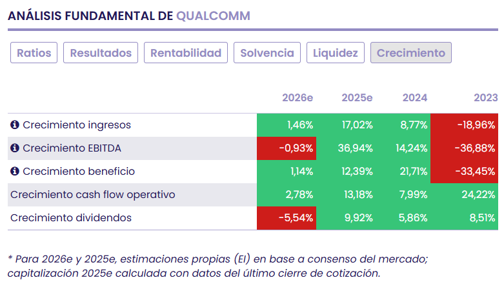
Task: Switch to the Resultados tab
Action: point(101,53)
